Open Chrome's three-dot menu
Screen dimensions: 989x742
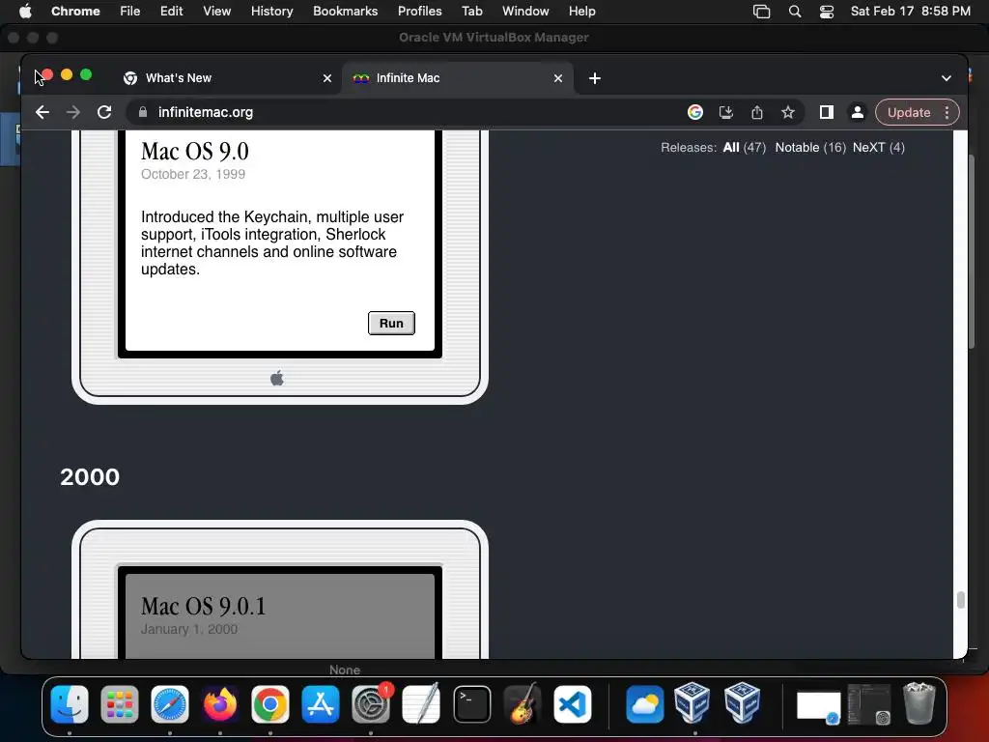947,112
